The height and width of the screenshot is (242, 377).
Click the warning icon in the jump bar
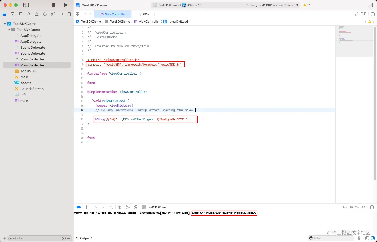pyautogui.click(x=369, y=22)
